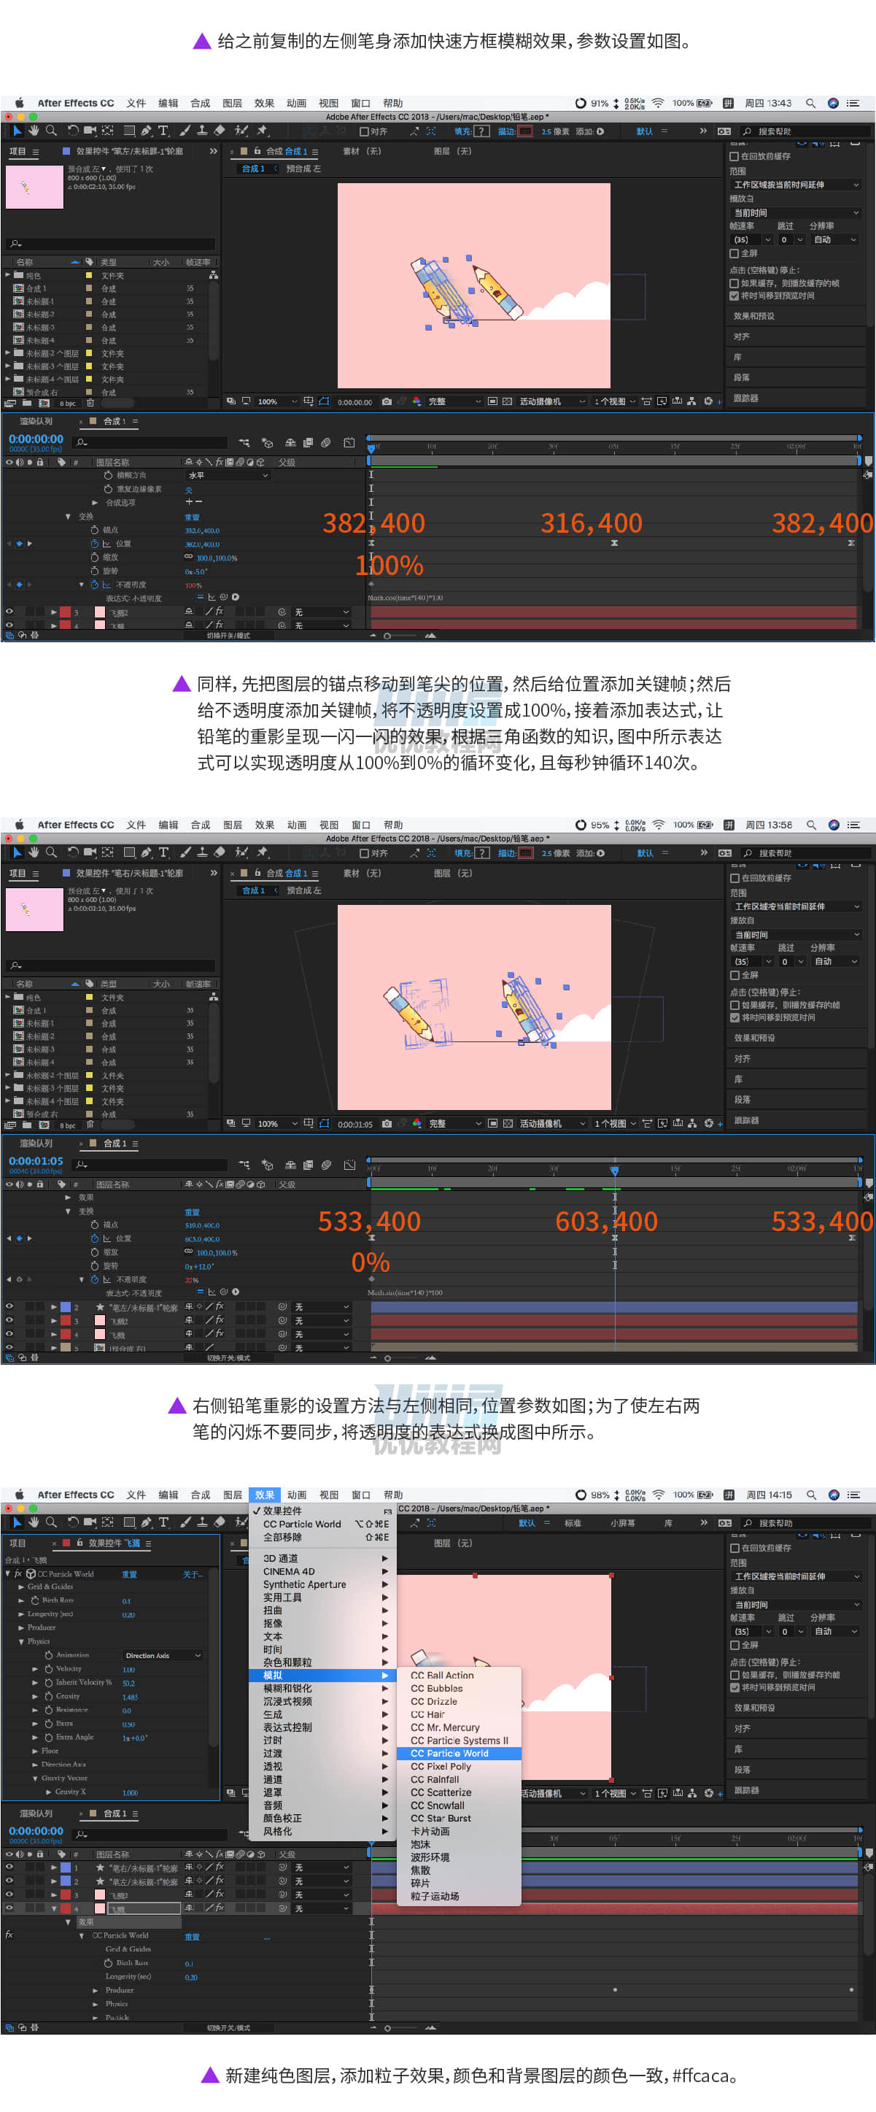
Task: Click the 搜索帮助 search field in 13:43 screenshot
Action: click(805, 131)
